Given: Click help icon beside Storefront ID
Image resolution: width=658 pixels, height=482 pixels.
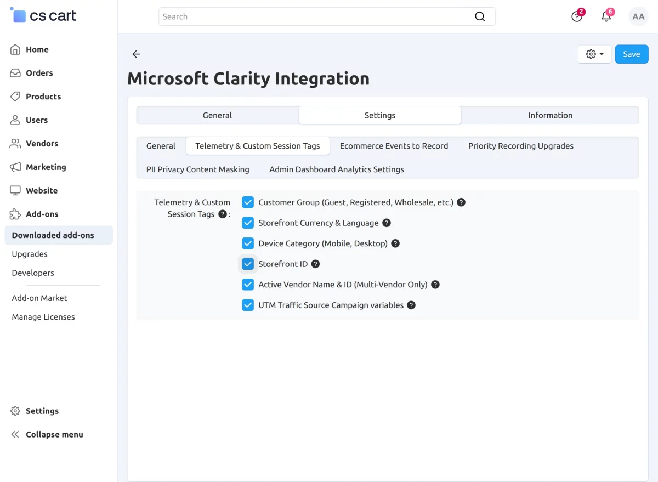Looking at the screenshot, I should (x=315, y=264).
